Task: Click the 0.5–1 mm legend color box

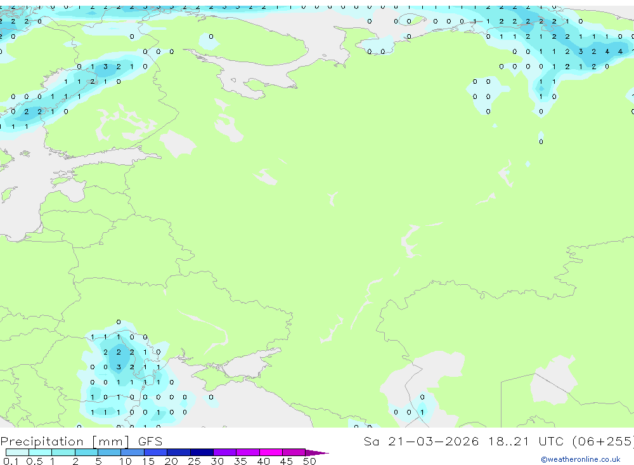Action: (x=41, y=452)
